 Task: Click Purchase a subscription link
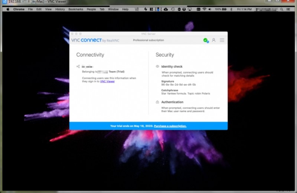click(170, 126)
